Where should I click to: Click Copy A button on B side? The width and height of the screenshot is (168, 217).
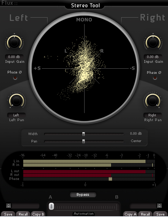[130, 214]
